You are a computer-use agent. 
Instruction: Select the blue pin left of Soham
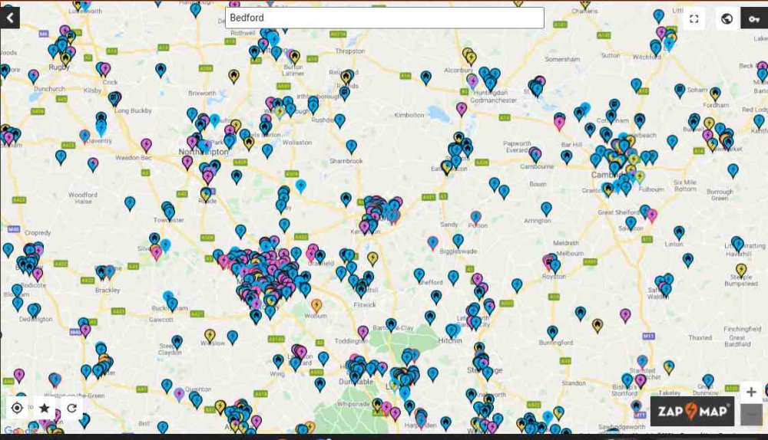tap(680, 90)
